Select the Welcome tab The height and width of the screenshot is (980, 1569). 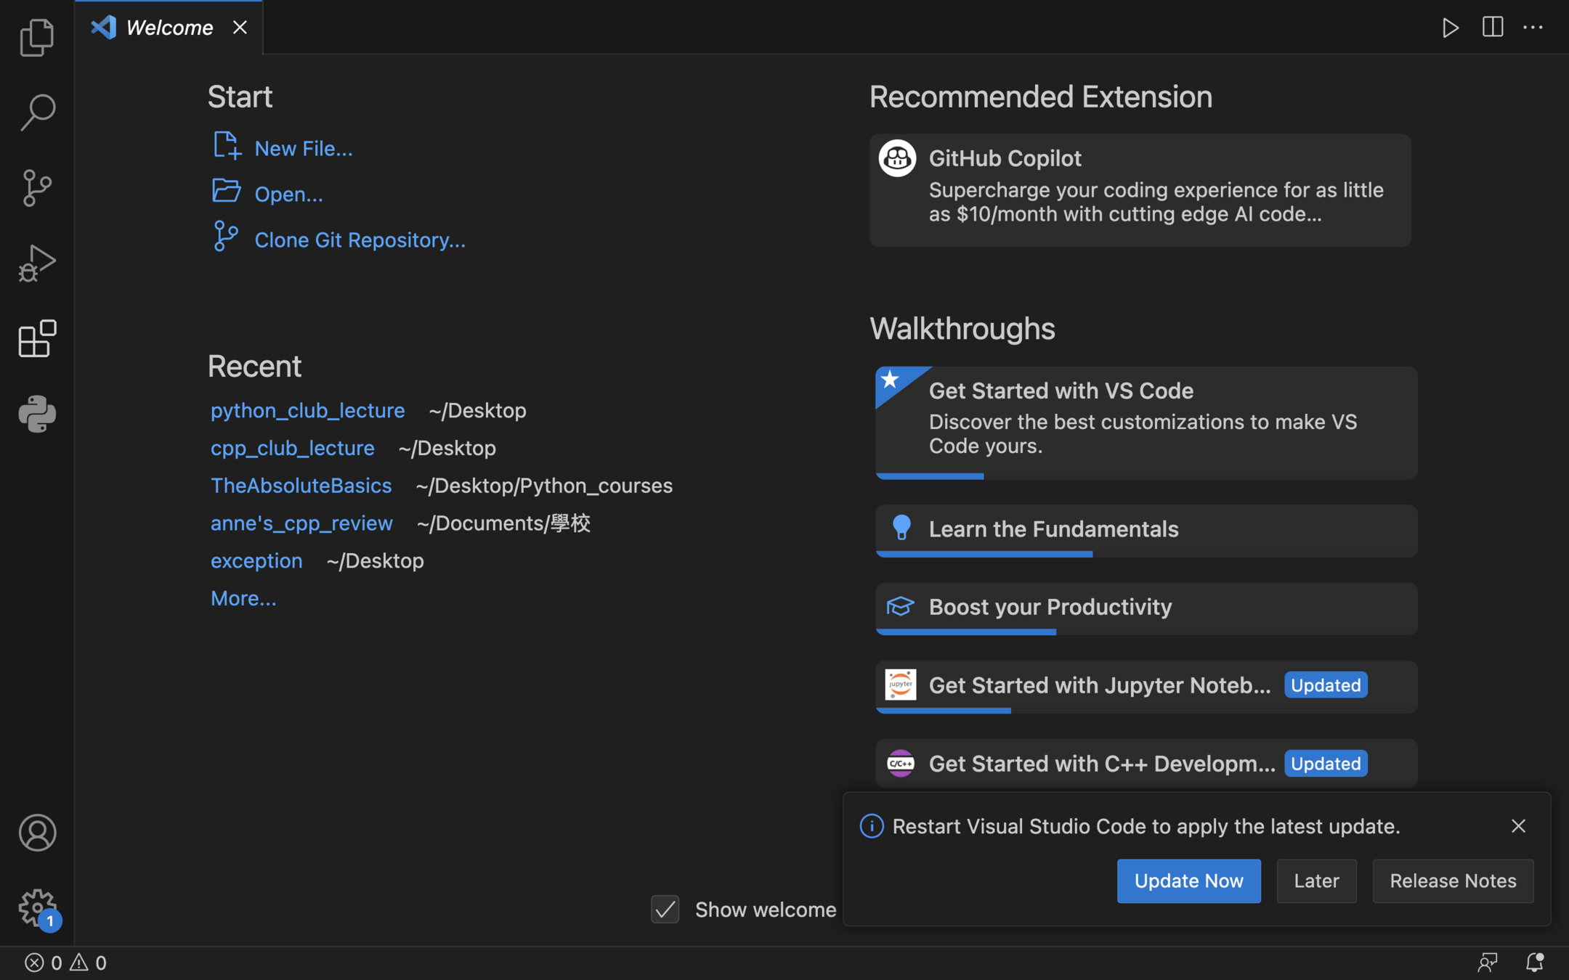[x=169, y=28]
